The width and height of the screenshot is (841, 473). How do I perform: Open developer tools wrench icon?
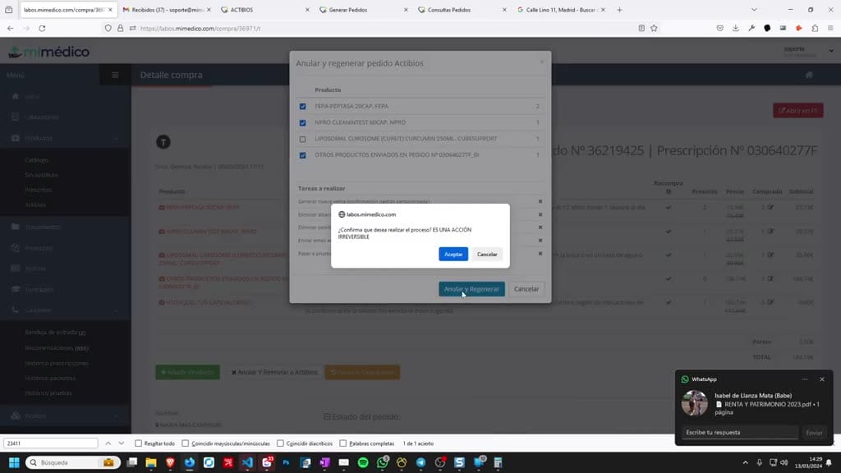tap(751, 29)
